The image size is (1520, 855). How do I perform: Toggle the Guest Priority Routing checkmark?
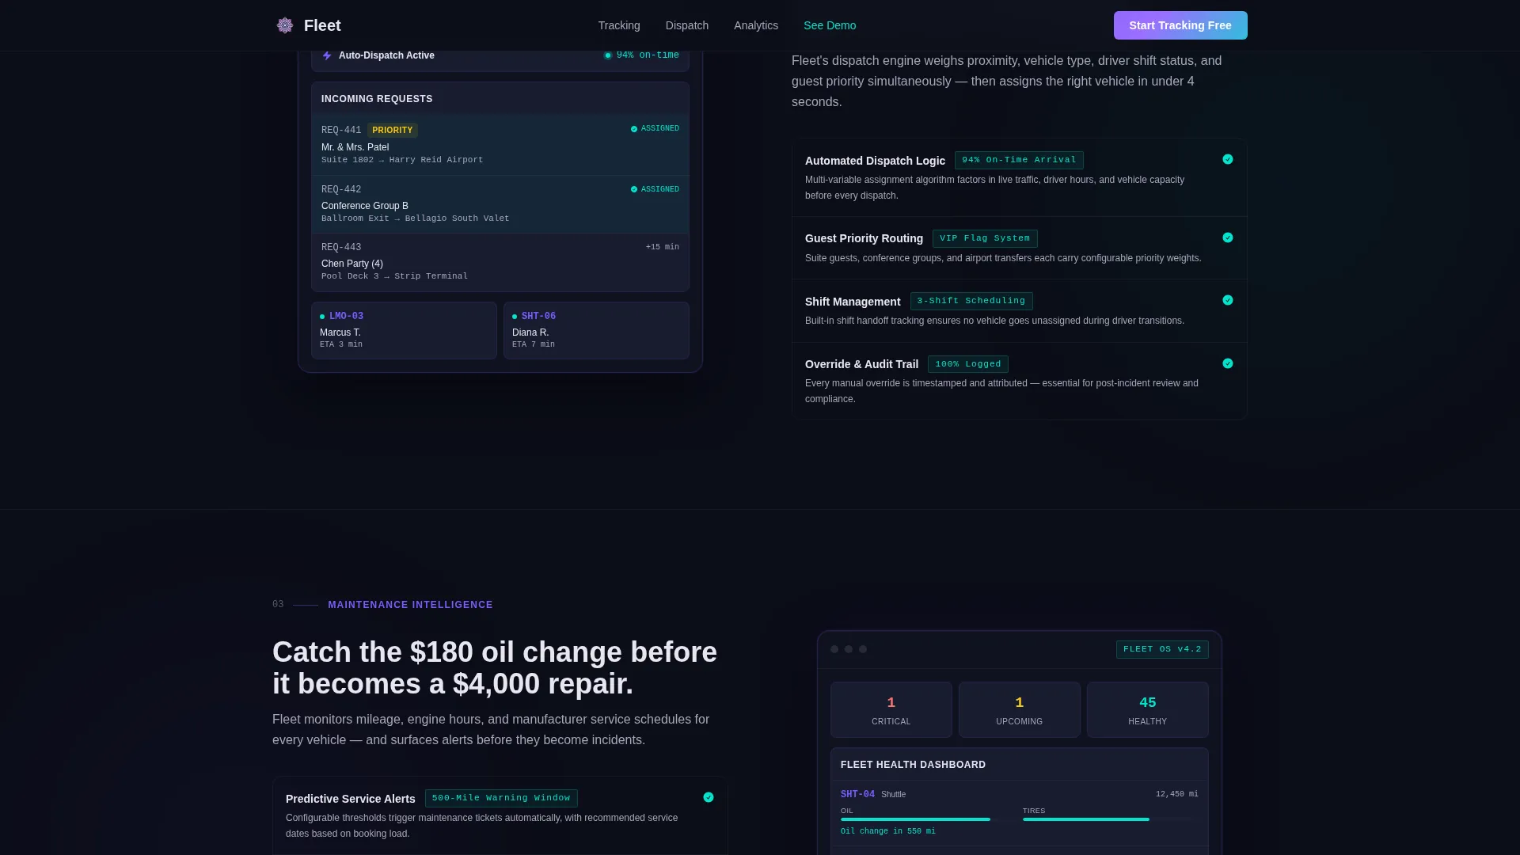(1228, 237)
